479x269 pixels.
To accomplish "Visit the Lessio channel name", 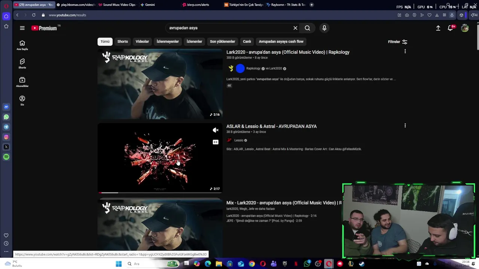I will click(x=239, y=140).
